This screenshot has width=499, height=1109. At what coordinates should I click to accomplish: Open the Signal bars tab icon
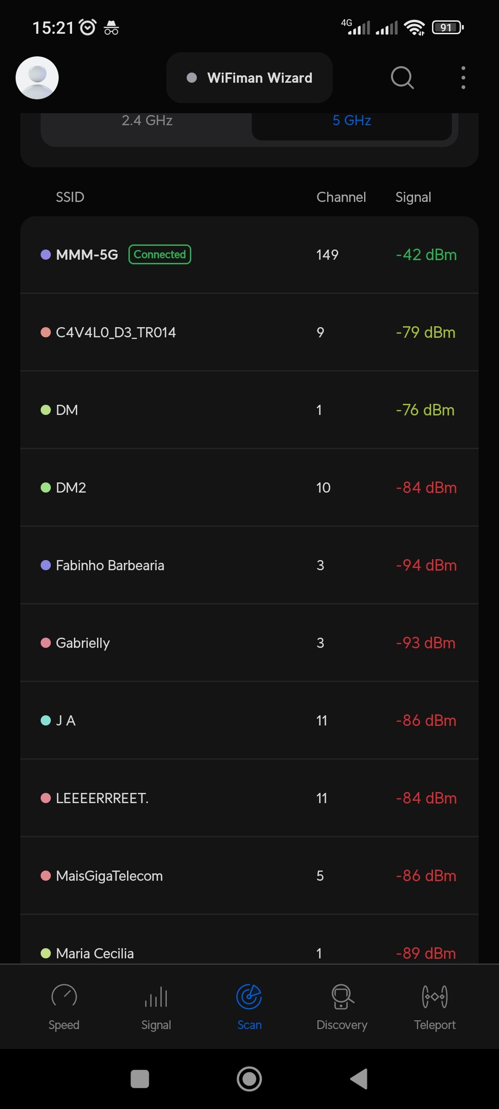click(156, 997)
